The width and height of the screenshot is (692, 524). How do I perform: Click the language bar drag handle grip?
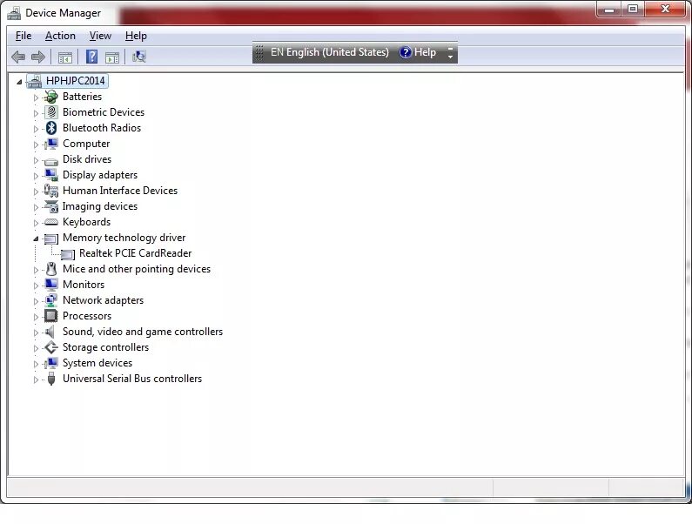(259, 52)
